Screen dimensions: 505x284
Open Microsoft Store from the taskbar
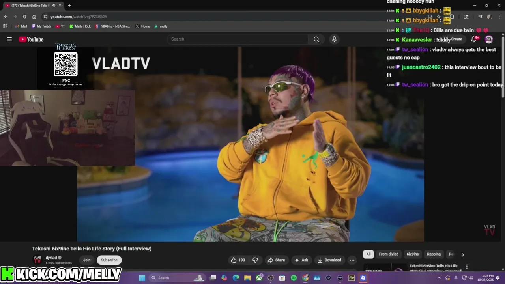point(282,278)
